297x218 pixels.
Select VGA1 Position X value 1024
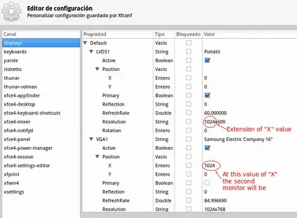[x=210, y=166]
